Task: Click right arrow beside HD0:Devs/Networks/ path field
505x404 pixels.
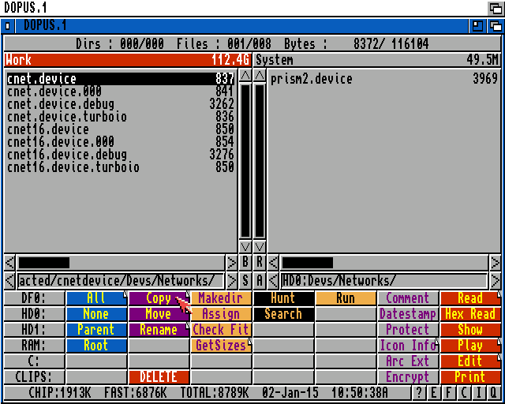Action: (x=495, y=281)
